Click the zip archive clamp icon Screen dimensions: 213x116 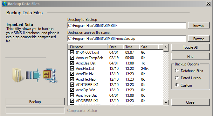click(x=50, y=76)
